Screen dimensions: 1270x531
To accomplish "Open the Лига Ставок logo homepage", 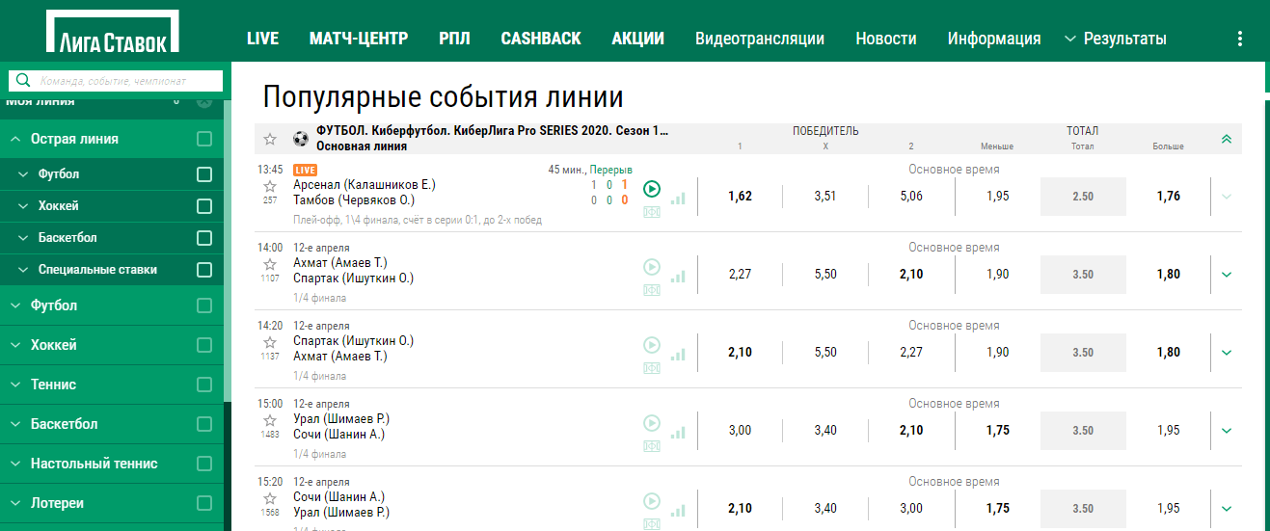I will point(112,32).
